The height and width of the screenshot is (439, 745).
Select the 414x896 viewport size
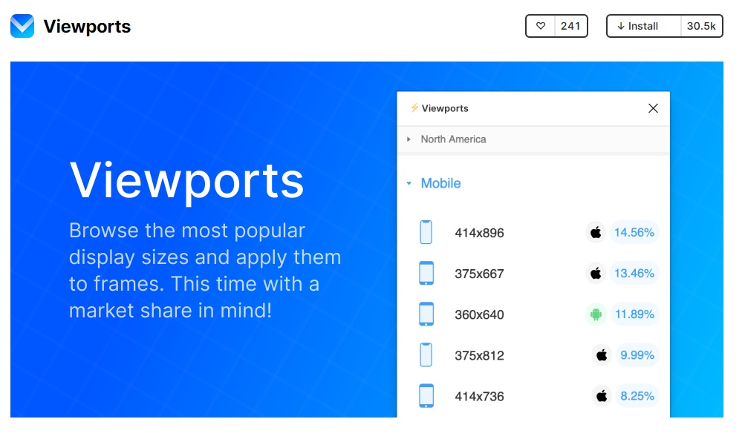click(479, 233)
